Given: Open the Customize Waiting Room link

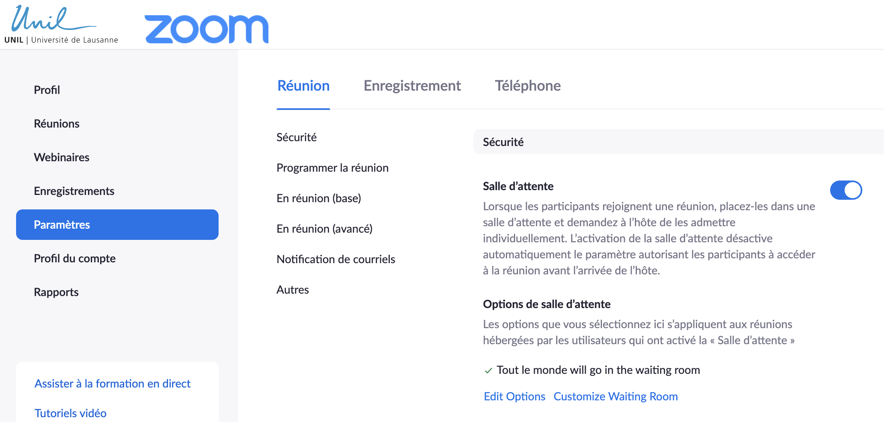Looking at the screenshot, I should (x=616, y=396).
